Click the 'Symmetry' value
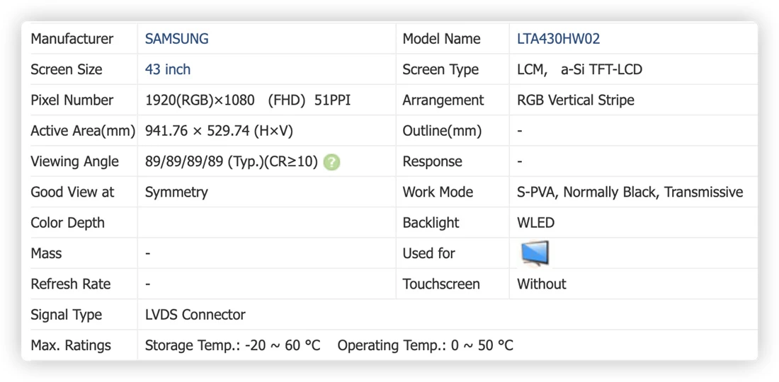The image size is (779, 382). tap(176, 192)
